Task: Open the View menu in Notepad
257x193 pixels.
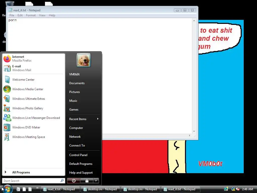Action: tap(42, 15)
